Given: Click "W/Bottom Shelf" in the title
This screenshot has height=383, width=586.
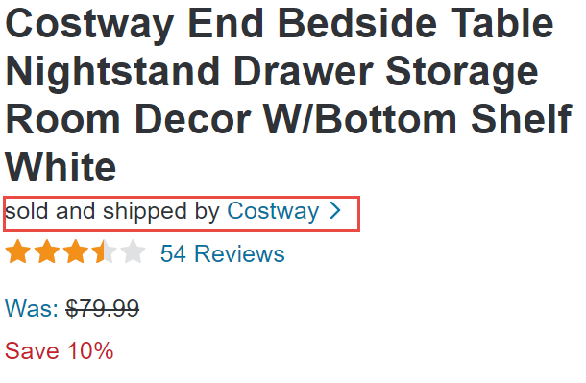Looking at the screenshot, I should pos(418,119).
